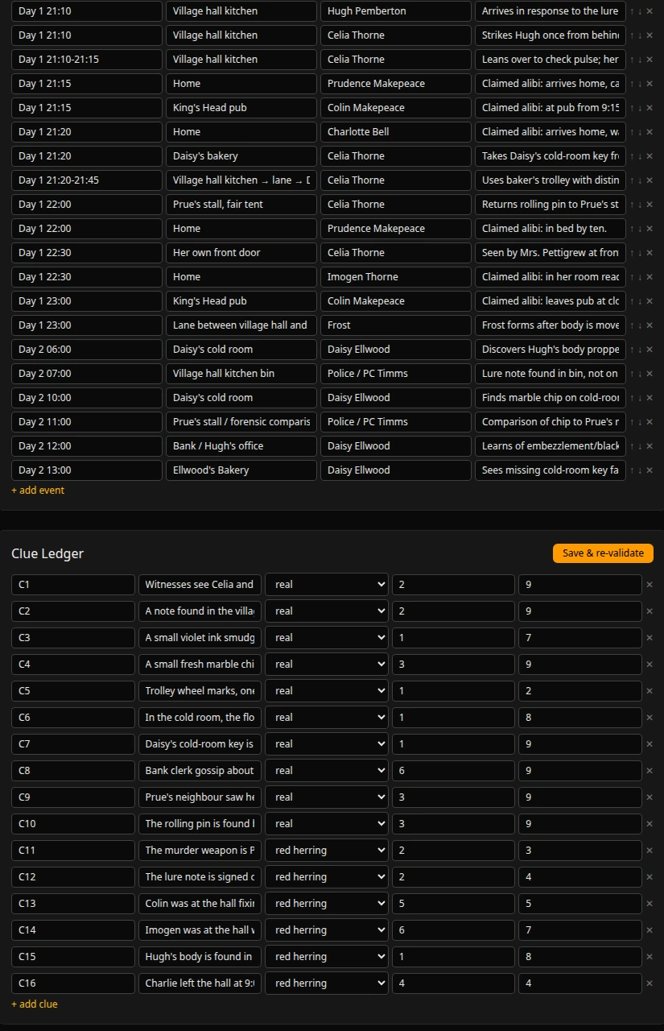The height and width of the screenshot is (1031, 664).
Task: Edit the 'Strikes Hugh once' description field
Action: point(551,35)
